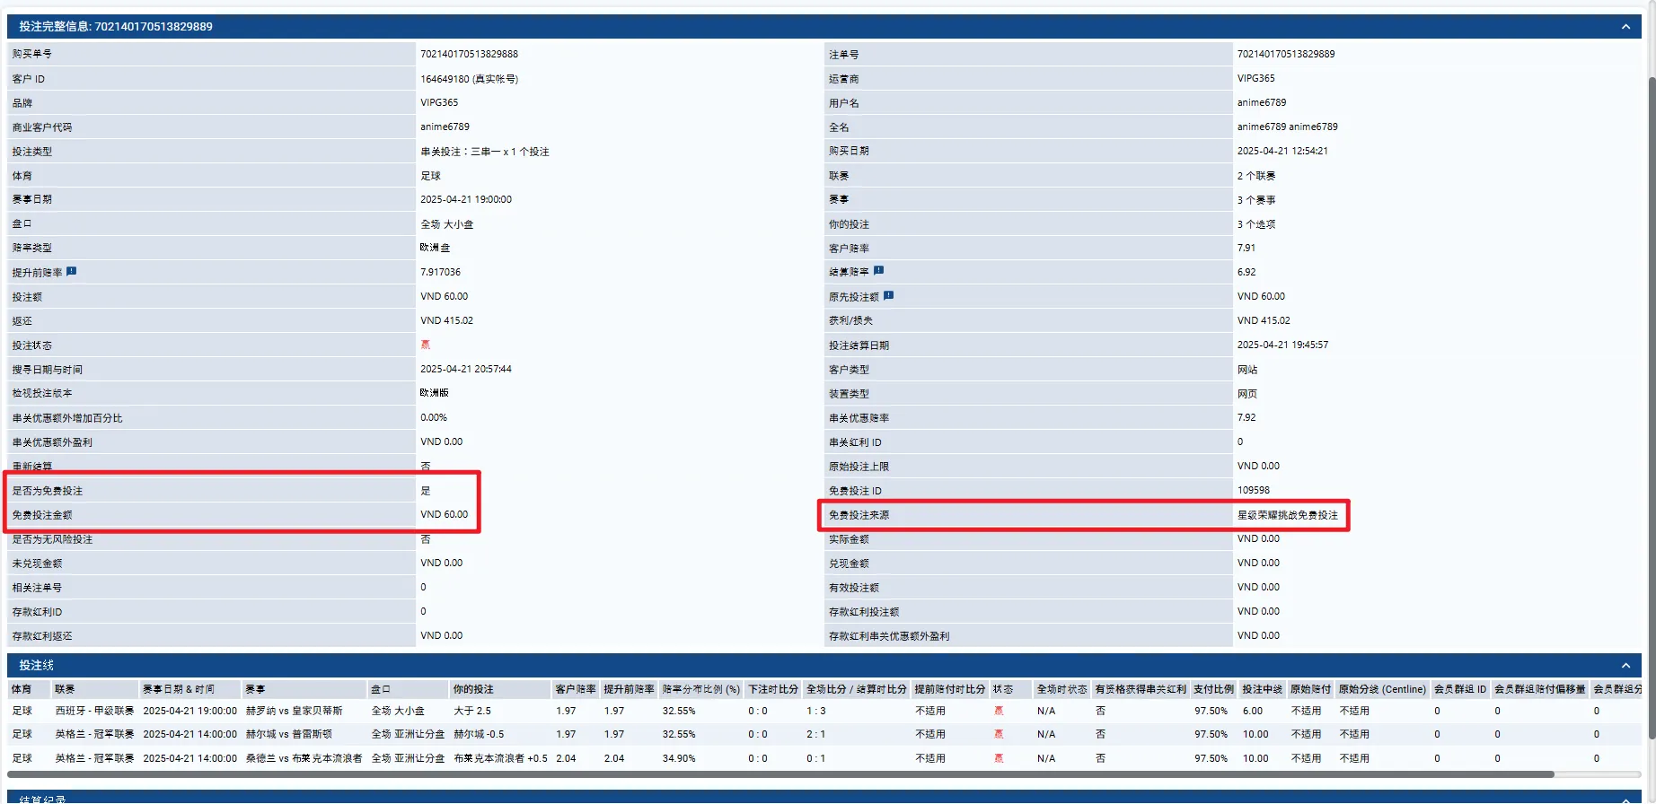This screenshot has width=1656, height=804.
Task: Click the 赛事日期 & 时间 column header
Action: pyautogui.click(x=179, y=689)
